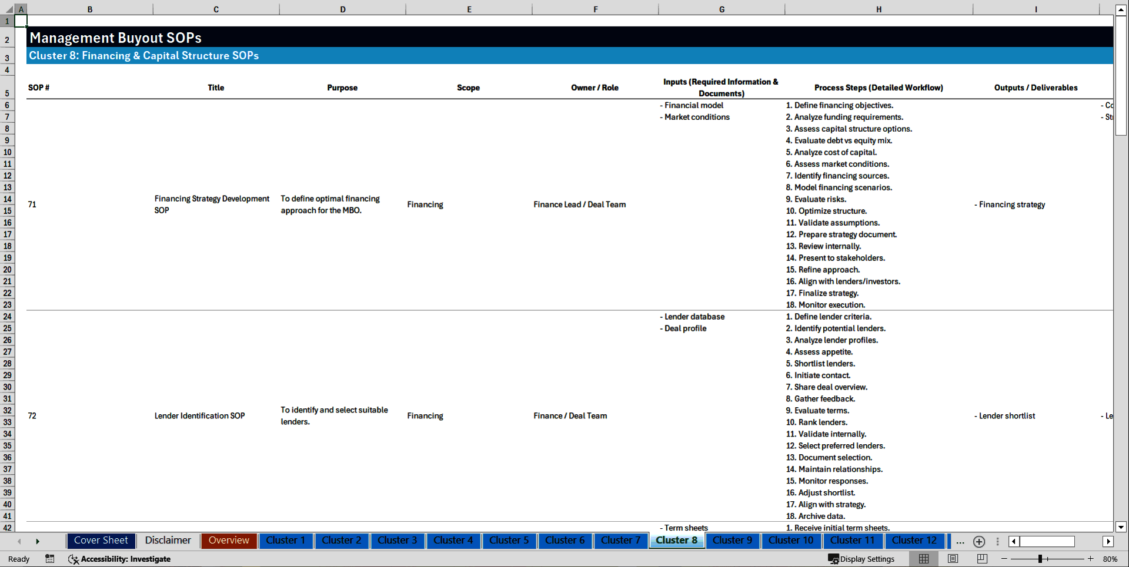Click the left sheet-navigation arrow
The image size is (1129, 567).
point(19,541)
